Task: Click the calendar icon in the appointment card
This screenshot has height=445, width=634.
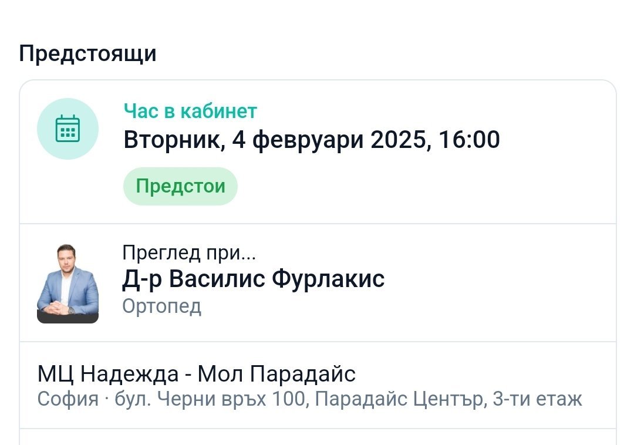Action: 68,129
